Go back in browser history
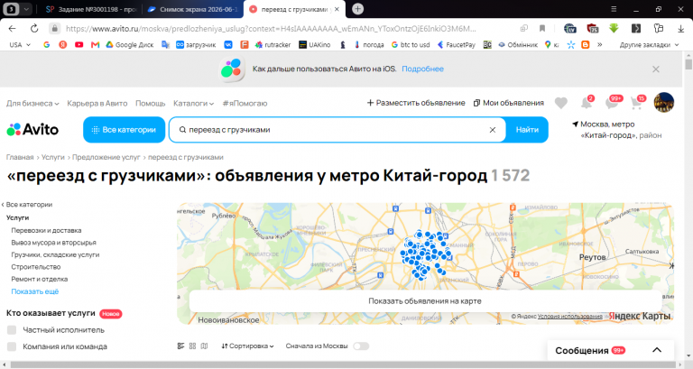The width and height of the screenshot is (693, 369). coord(13,29)
